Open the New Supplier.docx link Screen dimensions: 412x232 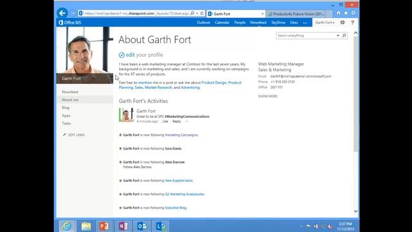pyautogui.click(x=179, y=180)
